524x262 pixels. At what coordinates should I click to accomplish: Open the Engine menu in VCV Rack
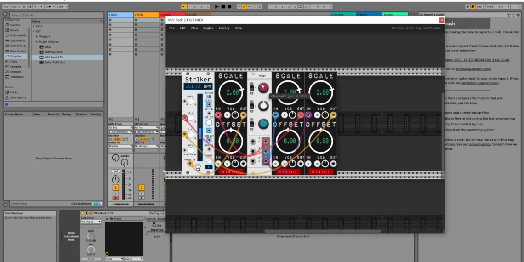tap(208, 28)
